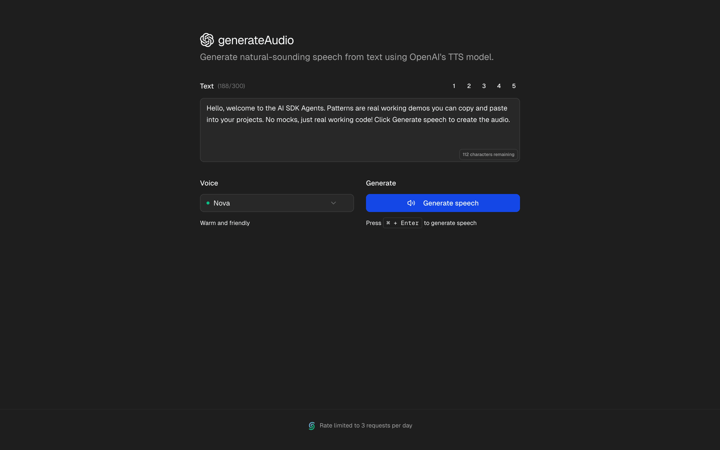720x450 pixels.
Task: Select text preset number 4
Action: [499, 86]
